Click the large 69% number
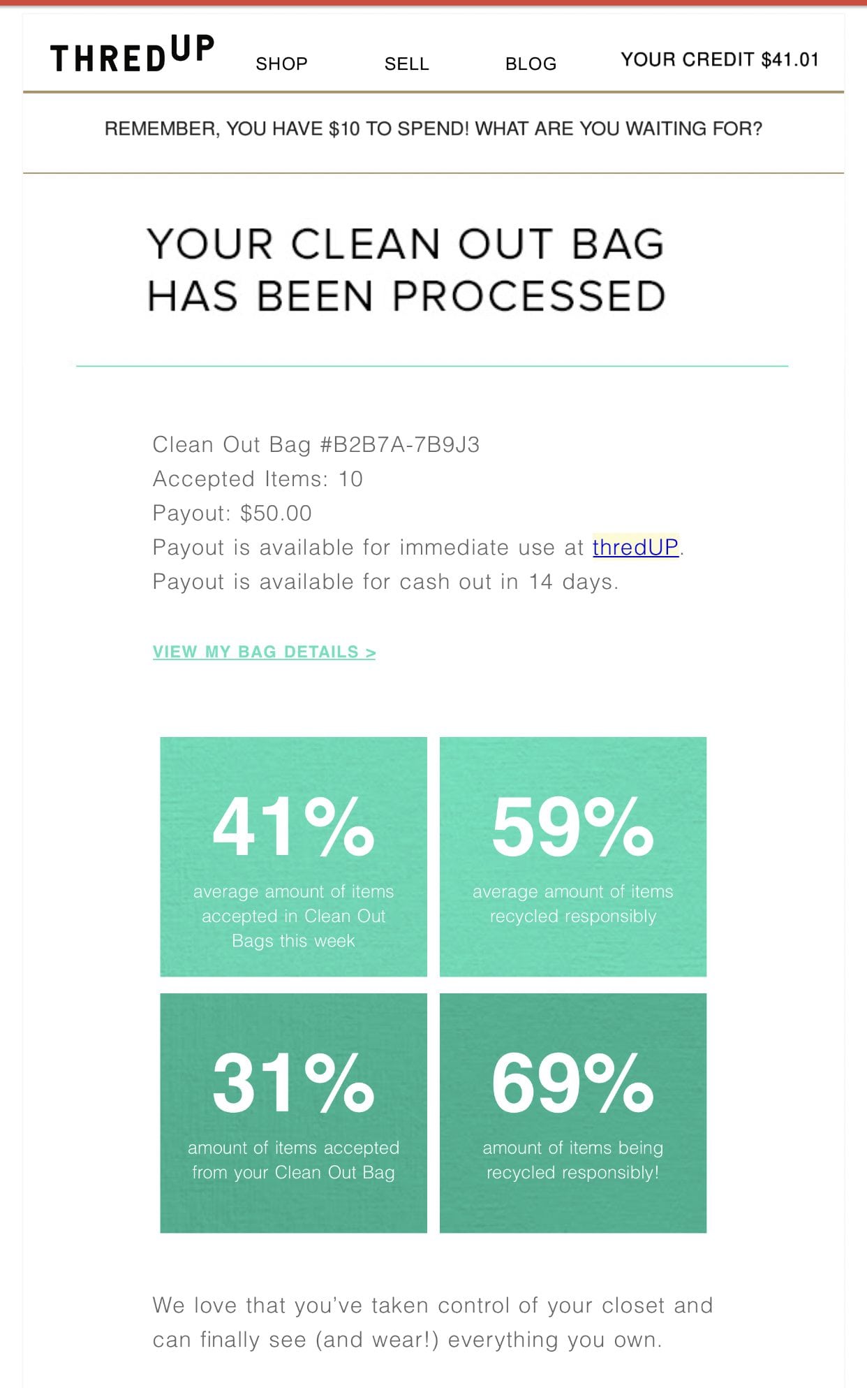This screenshot has width=867, height=1388. (x=572, y=1083)
